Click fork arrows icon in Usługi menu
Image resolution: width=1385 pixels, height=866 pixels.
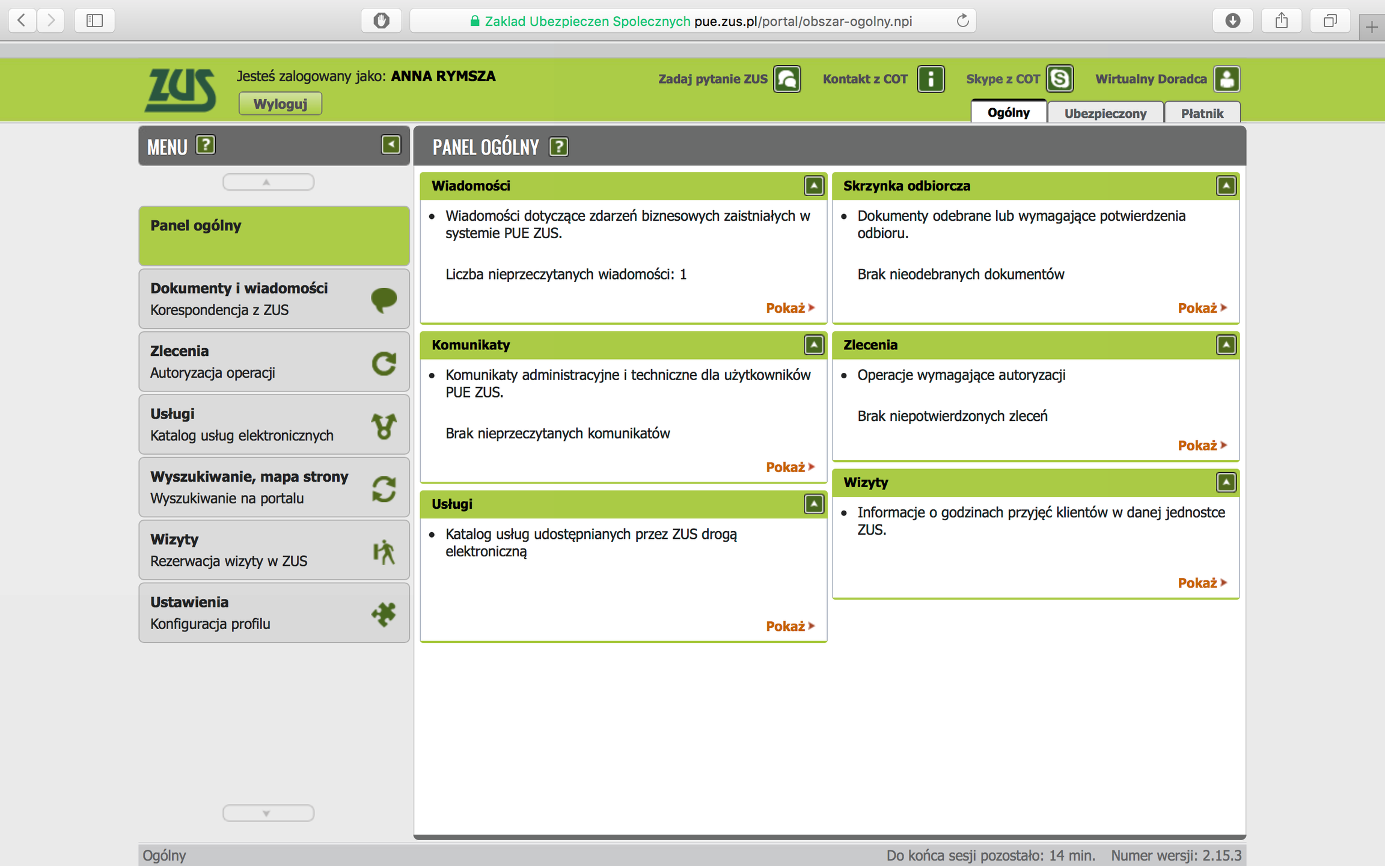(384, 426)
